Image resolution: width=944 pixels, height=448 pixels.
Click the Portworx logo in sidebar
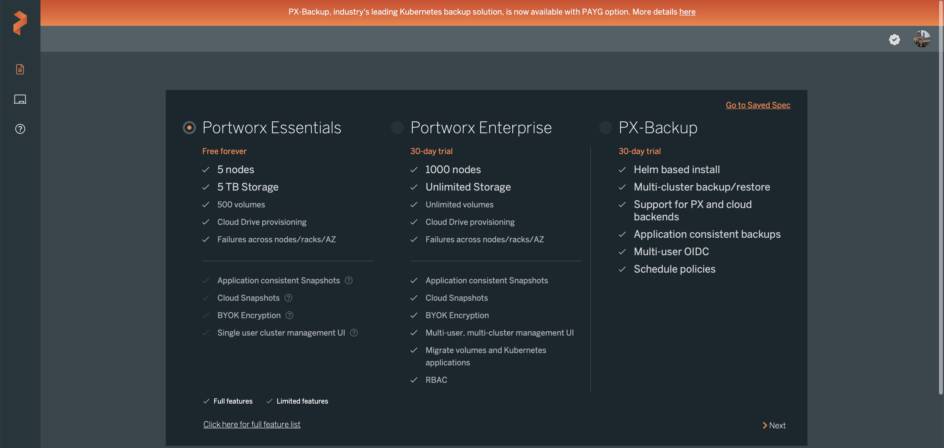point(20,23)
